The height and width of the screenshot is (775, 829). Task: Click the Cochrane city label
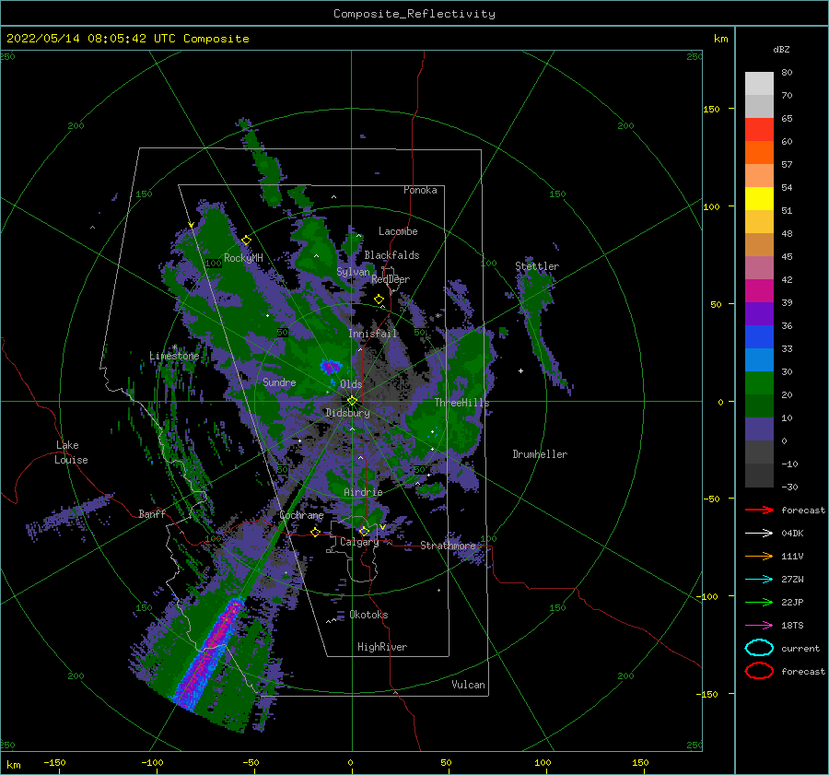point(301,515)
